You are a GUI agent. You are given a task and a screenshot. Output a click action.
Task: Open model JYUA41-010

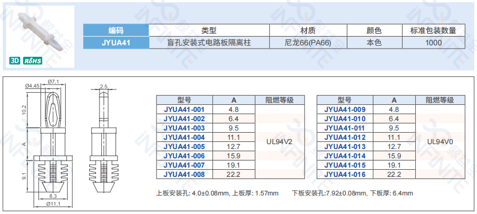point(345,118)
